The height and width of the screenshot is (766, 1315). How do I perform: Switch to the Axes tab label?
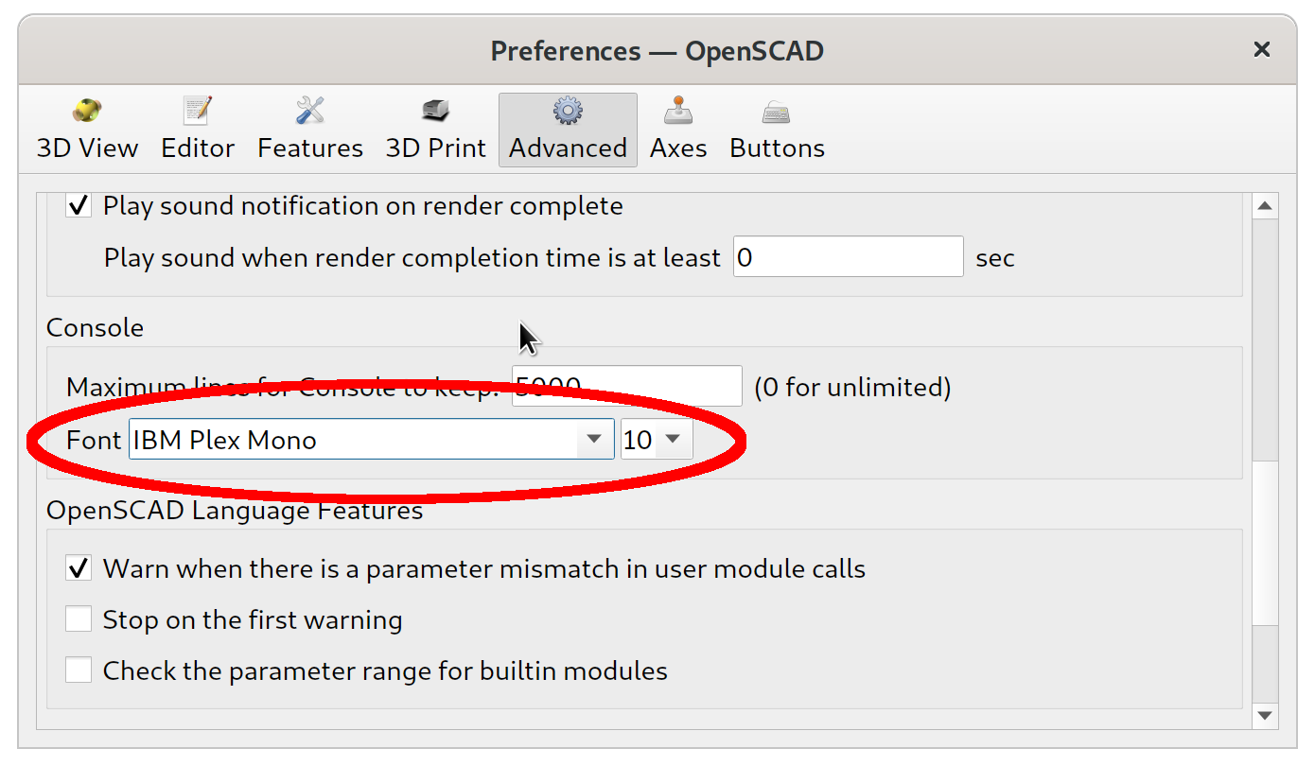pos(678,148)
